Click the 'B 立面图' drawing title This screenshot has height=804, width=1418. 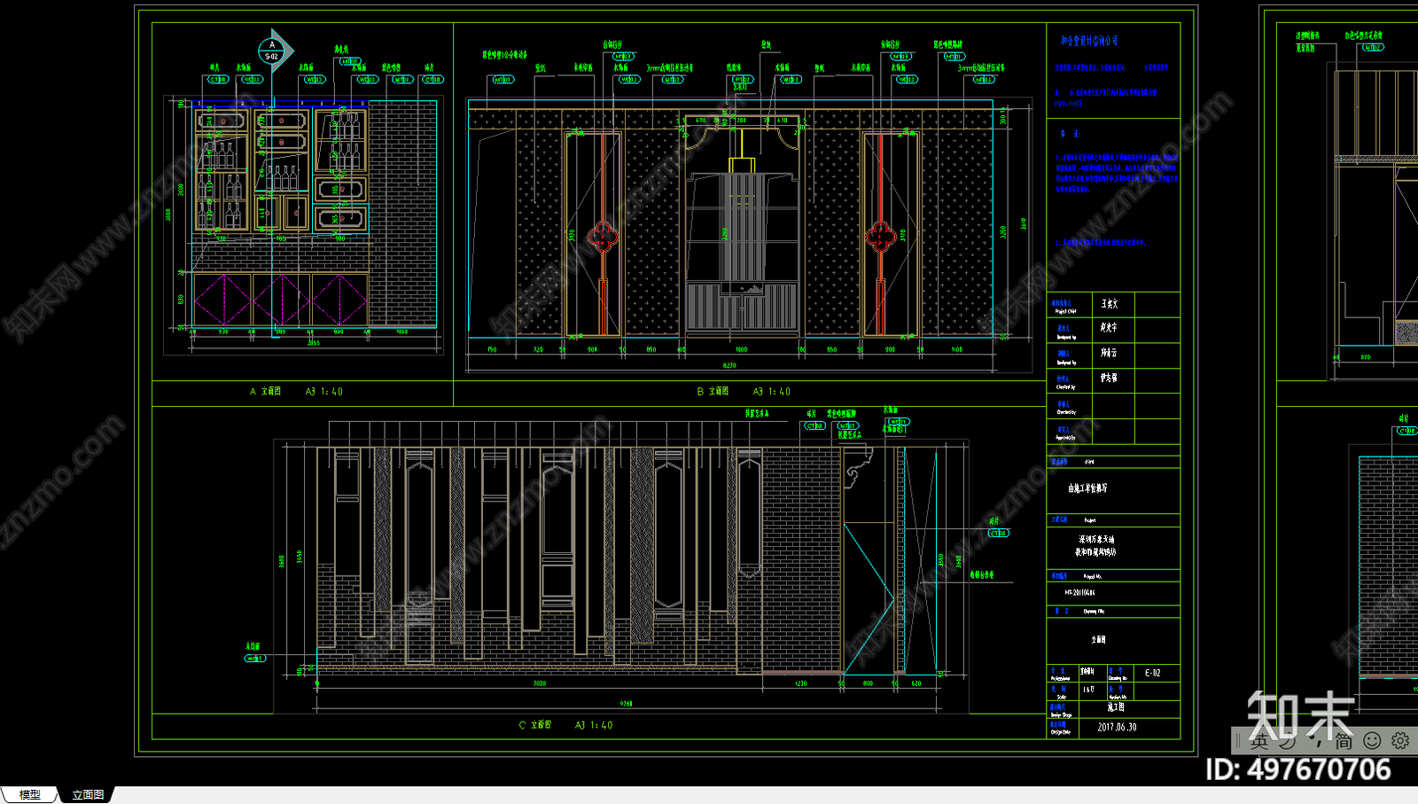[x=713, y=391]
